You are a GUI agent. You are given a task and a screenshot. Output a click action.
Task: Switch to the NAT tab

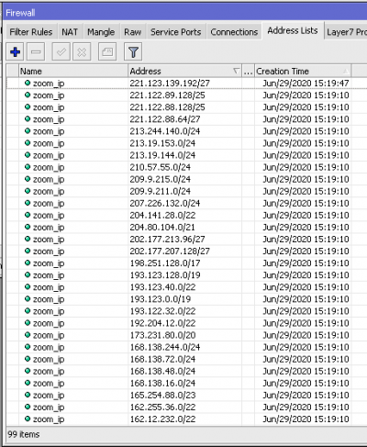[x=70, y=32]
